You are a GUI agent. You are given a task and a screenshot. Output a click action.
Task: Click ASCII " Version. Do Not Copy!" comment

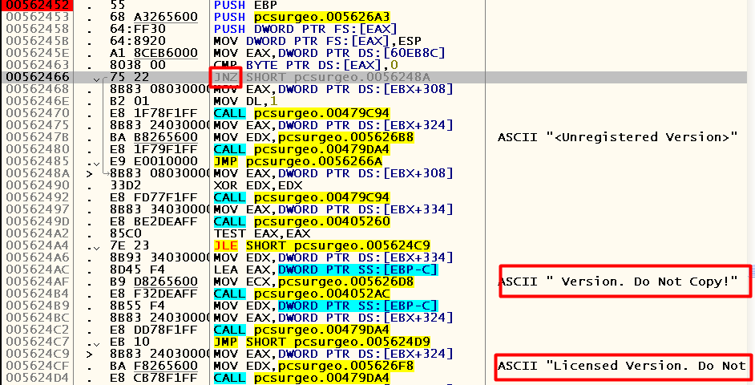click(x=618, y=282)
